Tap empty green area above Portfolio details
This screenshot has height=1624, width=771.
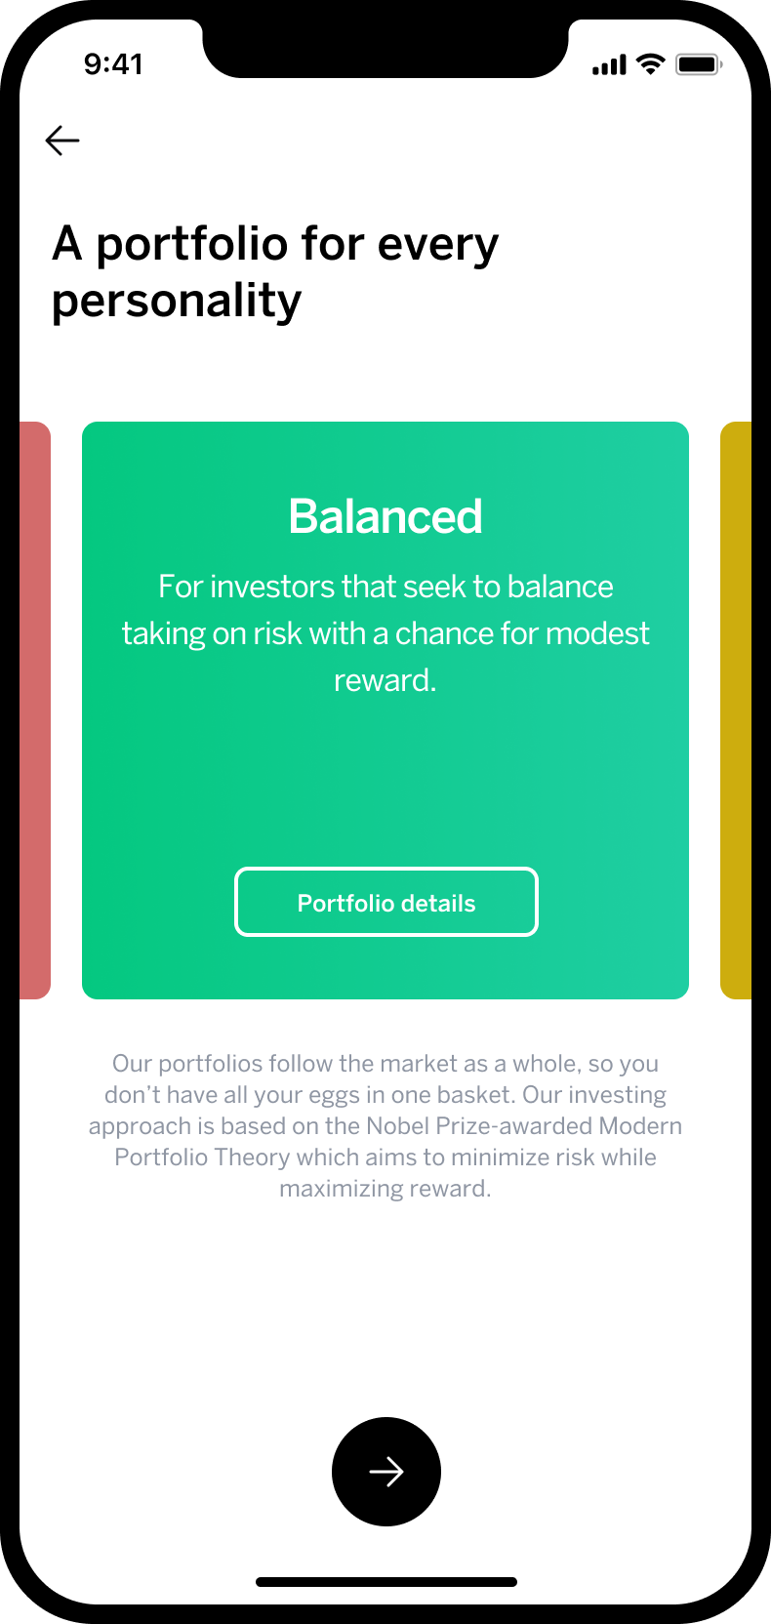click(385, 781)
